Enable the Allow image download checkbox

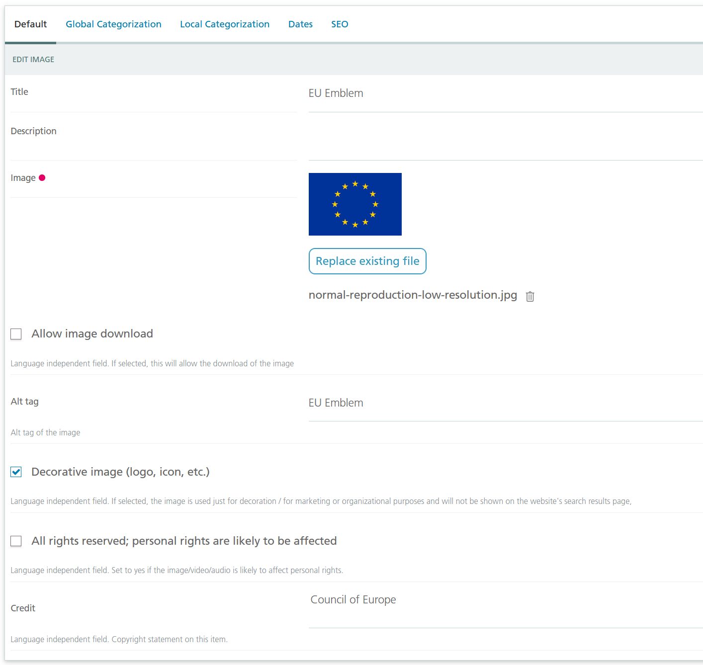click(16, 334)
